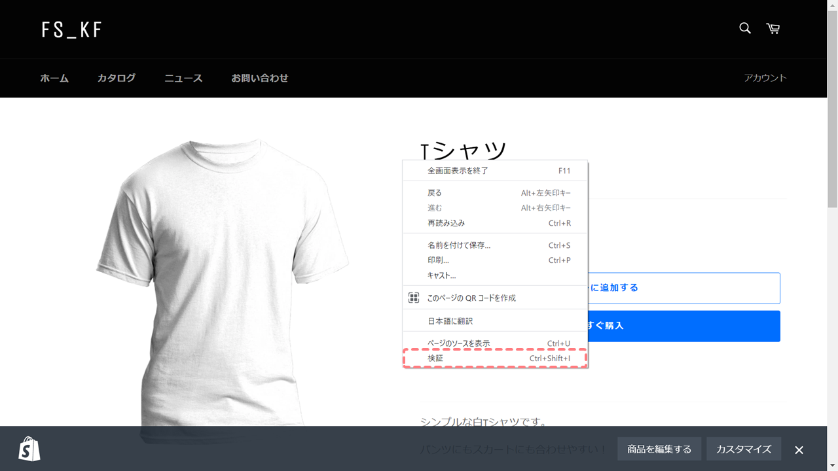This screenshot has width=838, height=471.
Task: Select 日本語に翻訳 in context menu
Action: click(x=496, y=321)
